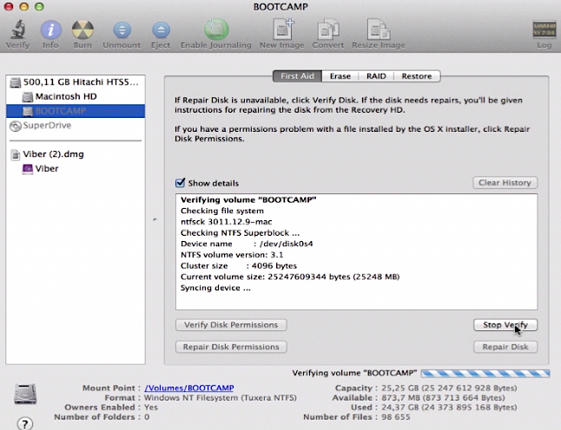The height and width of the screenshot is (430, 561).
Task: Select the Viber (2).dmg disk image
Action: tap(76, 154)
